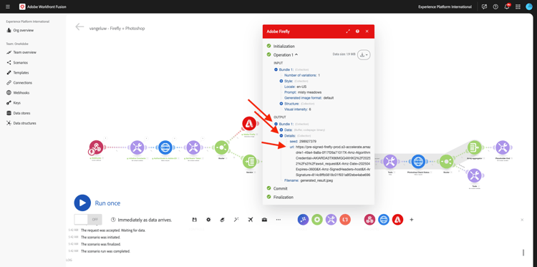This screenshot has width=537, height=267.
Task: Open the download output bundles dropdown
Action: 364,55
